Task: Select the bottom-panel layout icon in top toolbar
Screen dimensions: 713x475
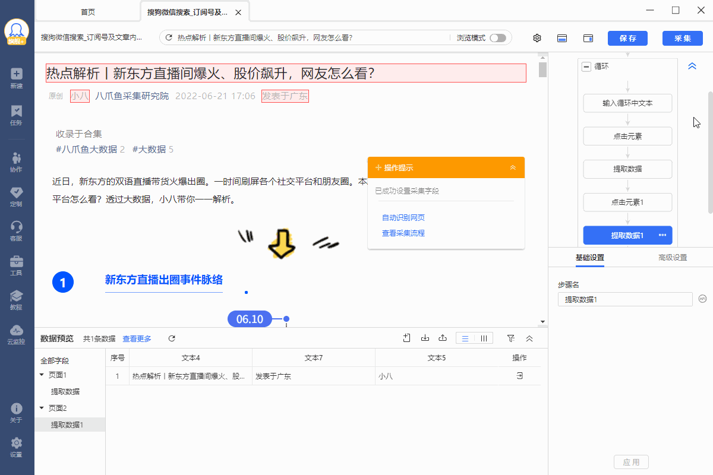Action: 562,38
